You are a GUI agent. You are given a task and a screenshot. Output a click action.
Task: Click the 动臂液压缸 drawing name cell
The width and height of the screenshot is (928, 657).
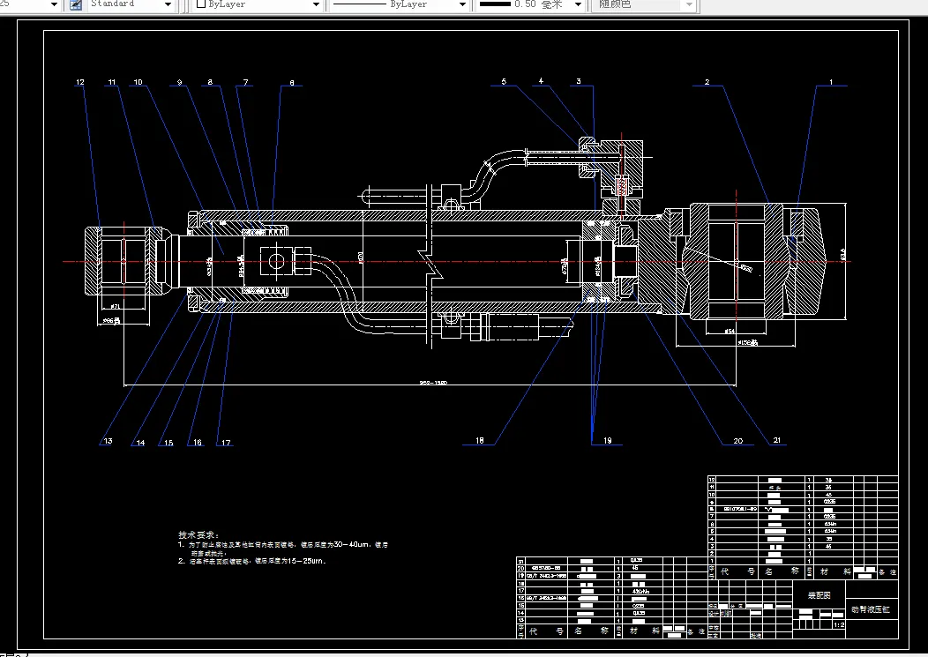click(x=871, y=609)
